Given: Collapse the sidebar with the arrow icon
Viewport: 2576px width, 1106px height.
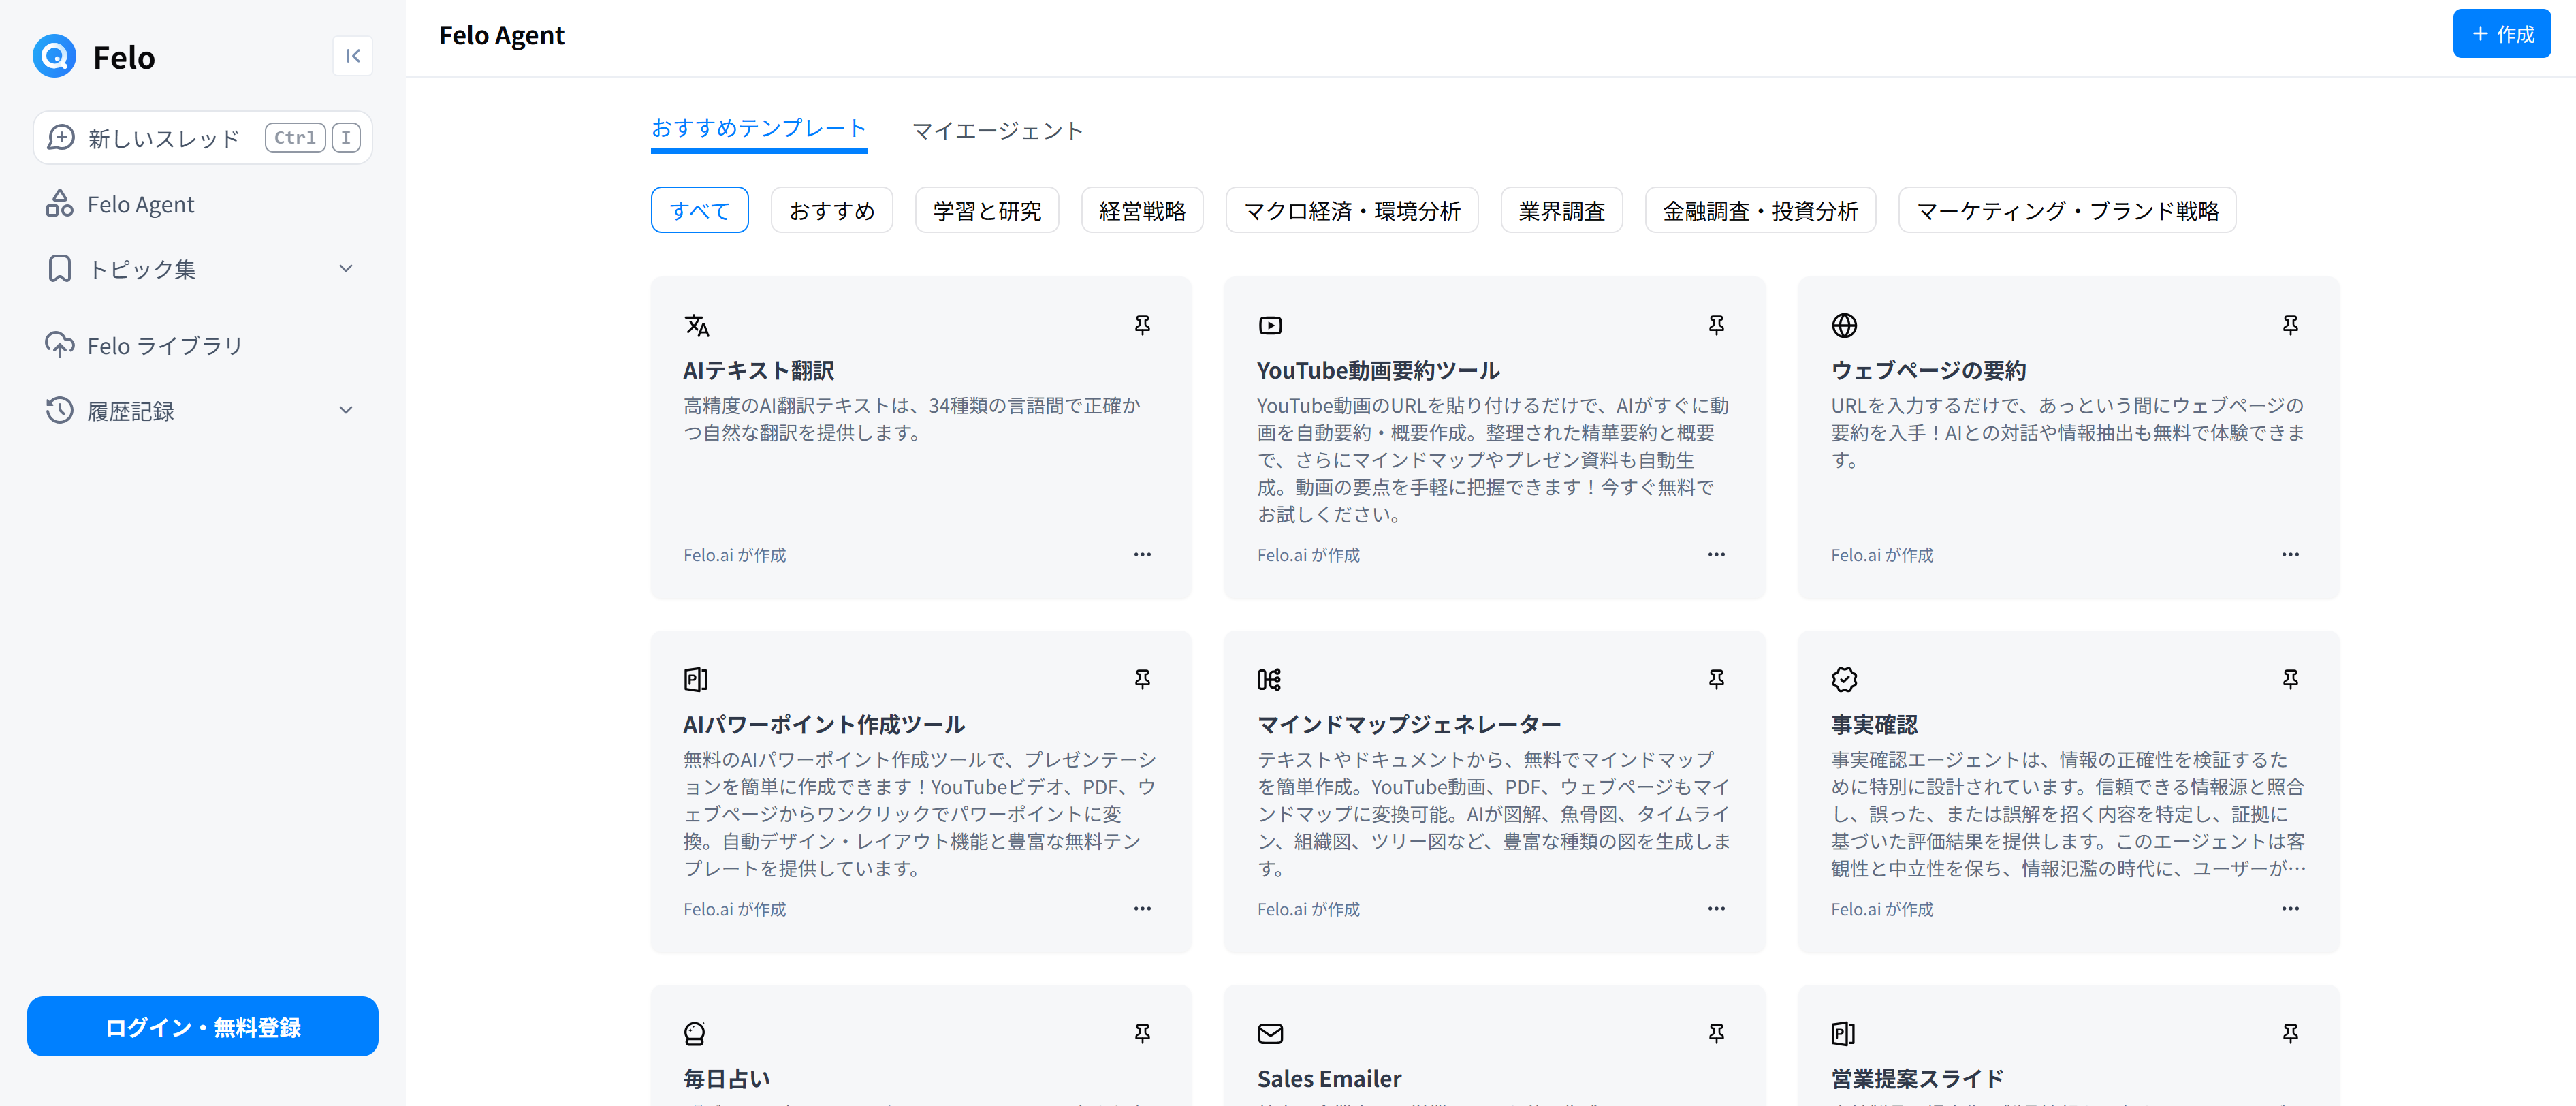Looking at the screenshot, I should coord(352,56).
